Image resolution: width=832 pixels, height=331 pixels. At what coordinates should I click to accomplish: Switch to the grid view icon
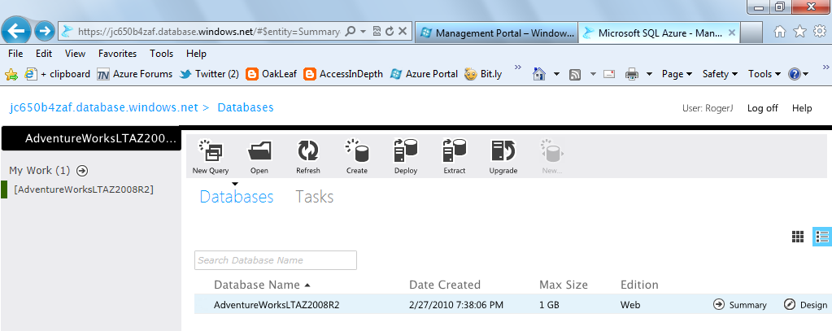point(798,237)
